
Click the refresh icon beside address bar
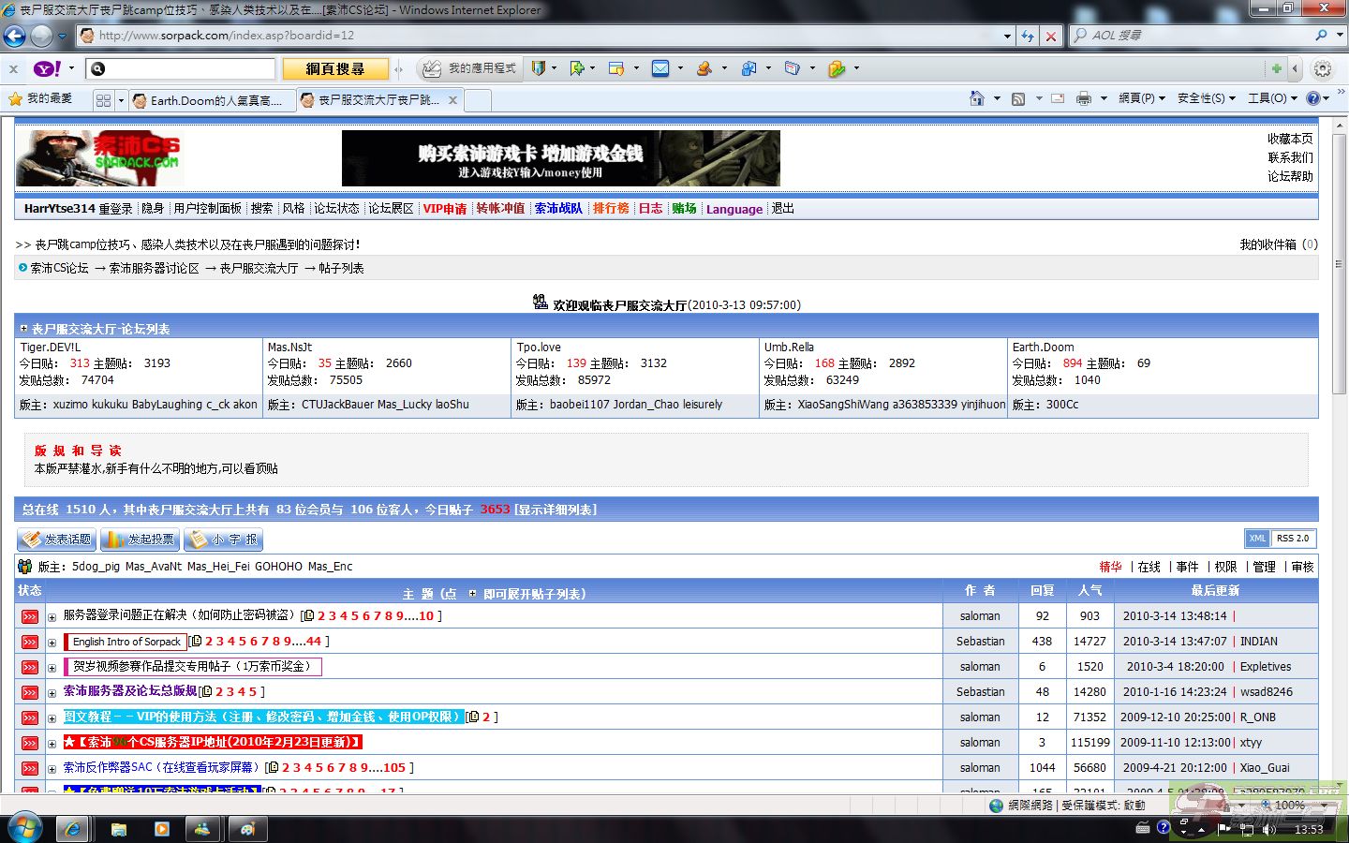1028,36
